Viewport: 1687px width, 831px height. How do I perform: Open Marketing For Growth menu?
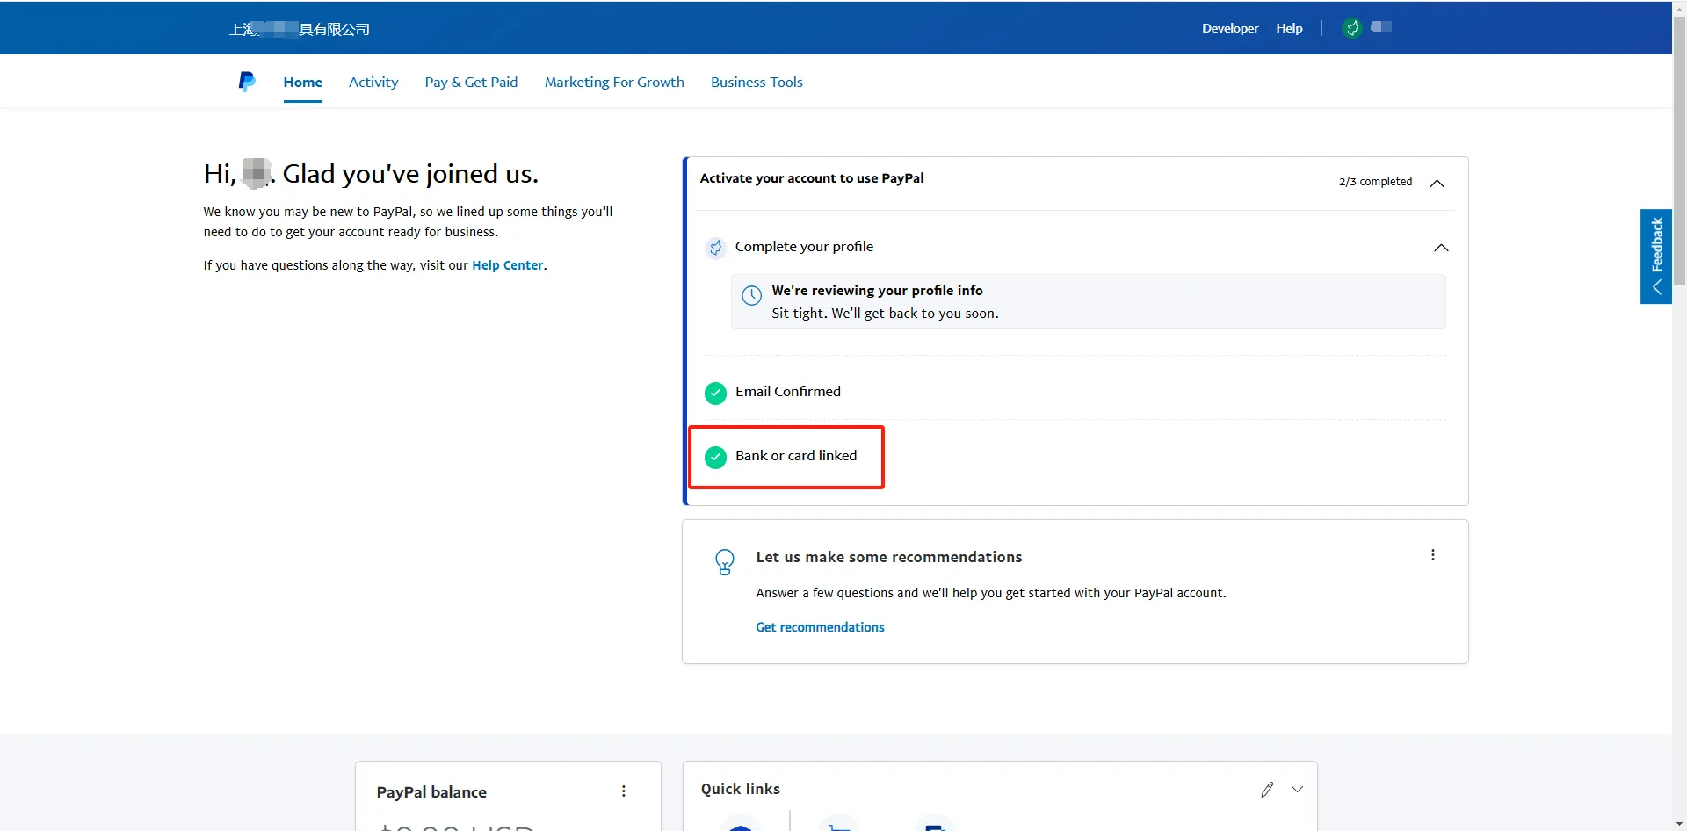click(x=614, y=83)
